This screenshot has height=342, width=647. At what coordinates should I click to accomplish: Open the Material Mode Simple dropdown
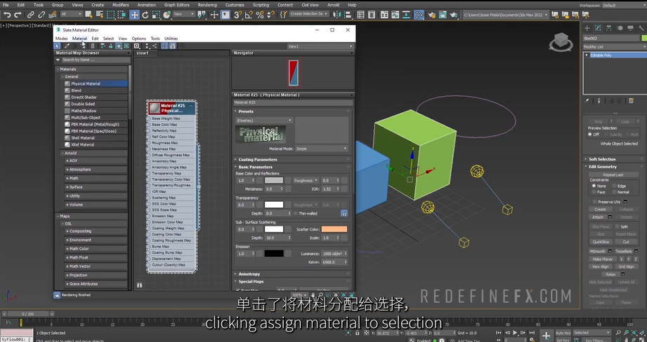click(322, 149)
